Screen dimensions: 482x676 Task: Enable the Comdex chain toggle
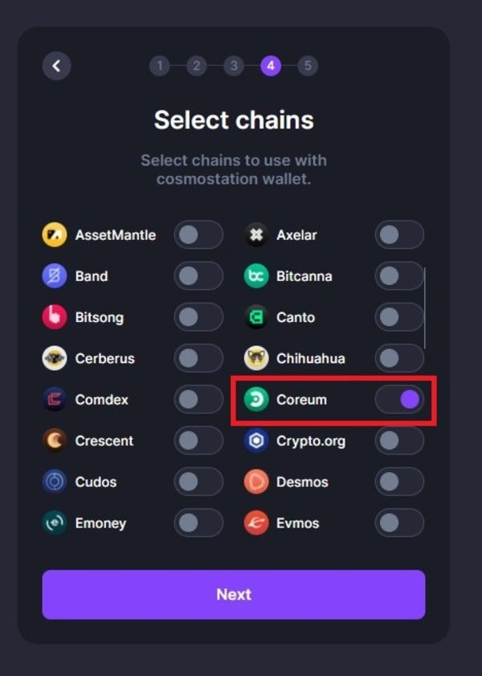tap(198, 400)
